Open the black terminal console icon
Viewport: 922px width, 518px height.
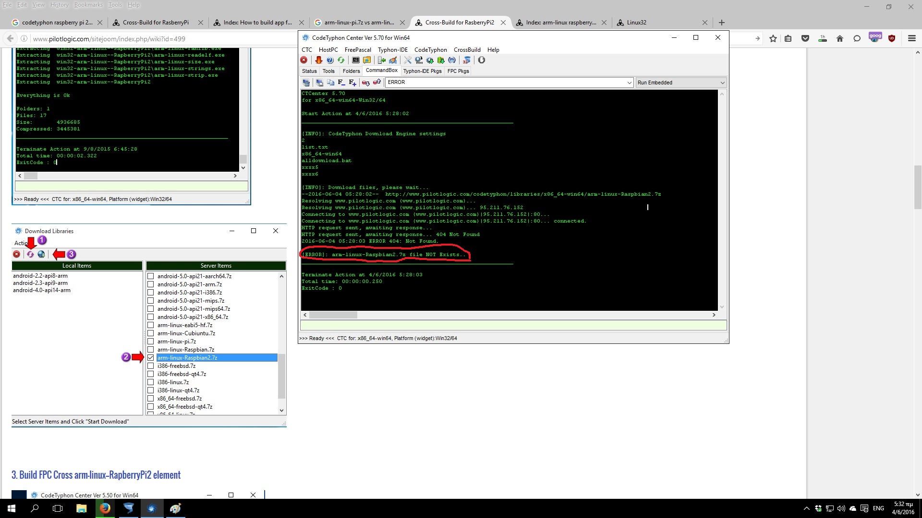356,60
